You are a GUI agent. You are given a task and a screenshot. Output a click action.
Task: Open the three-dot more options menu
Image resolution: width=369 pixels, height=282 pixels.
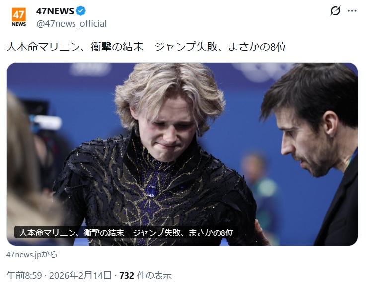pyautogui.click(x=352, y=11)
